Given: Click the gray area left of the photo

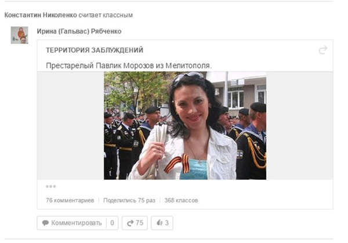Looking at the screenshot, I should pos(71,126).
